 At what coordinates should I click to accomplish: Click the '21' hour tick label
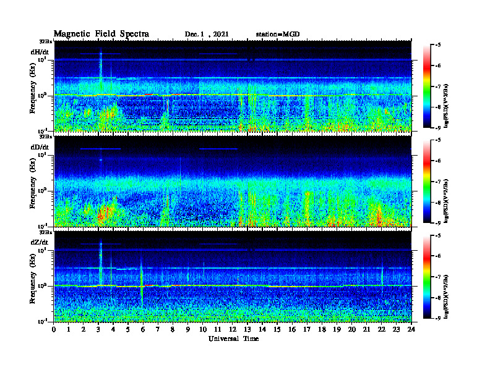(x=366, y=330)
